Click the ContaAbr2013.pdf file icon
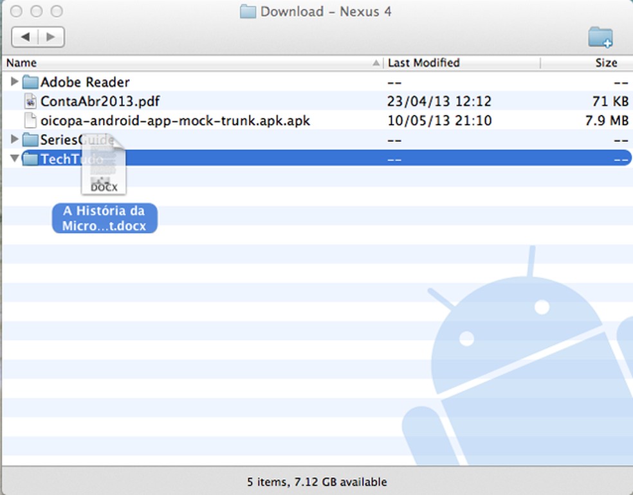The height and width of the screenshot is (495, 633). coord(30,101)
